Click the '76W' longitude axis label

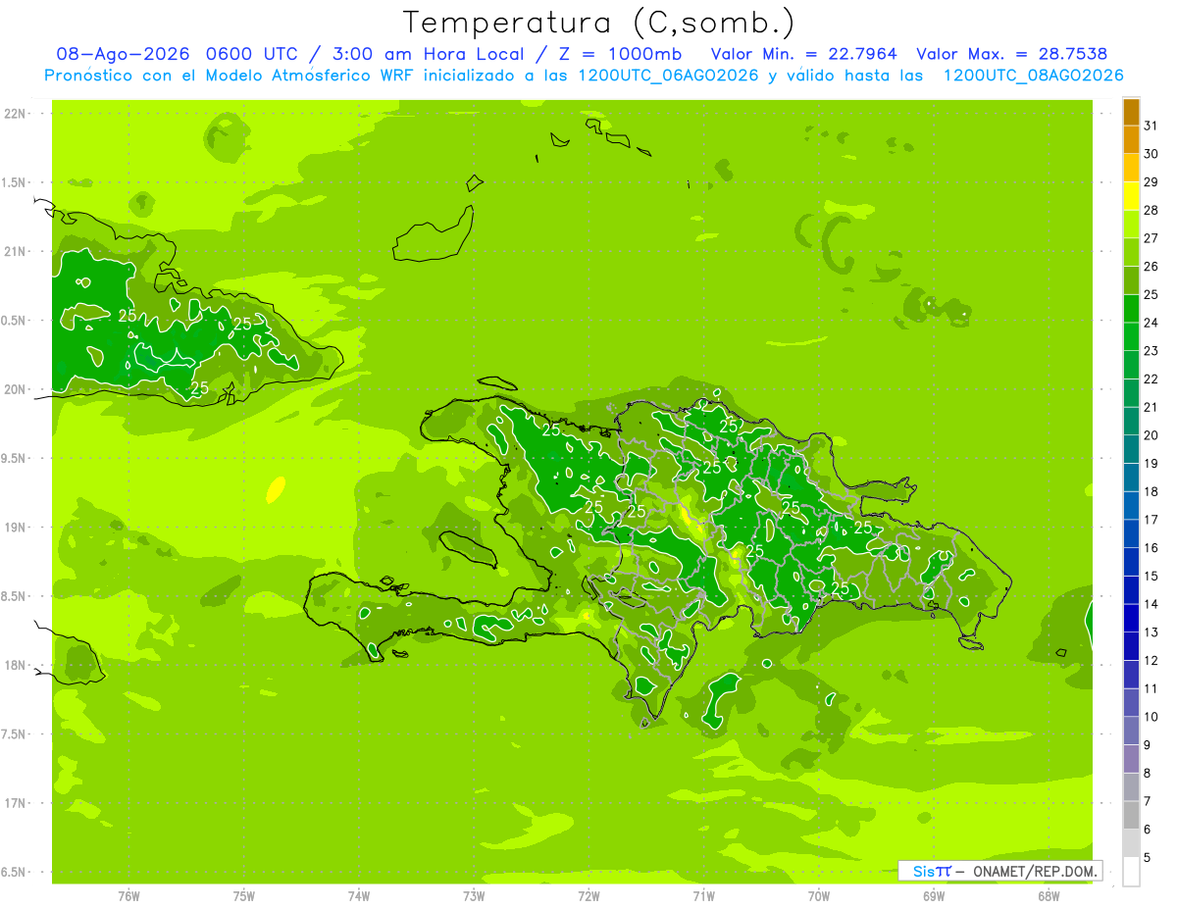(128, 895)
